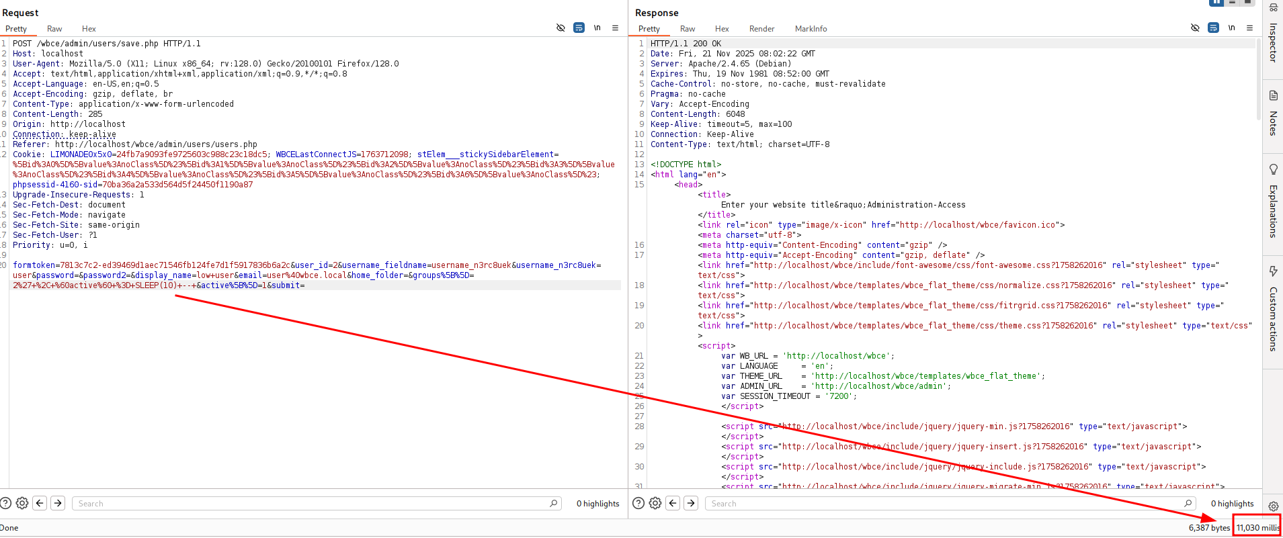Click the 'Request' panel heading
The image size is (1283, 538).
point(20,13)
